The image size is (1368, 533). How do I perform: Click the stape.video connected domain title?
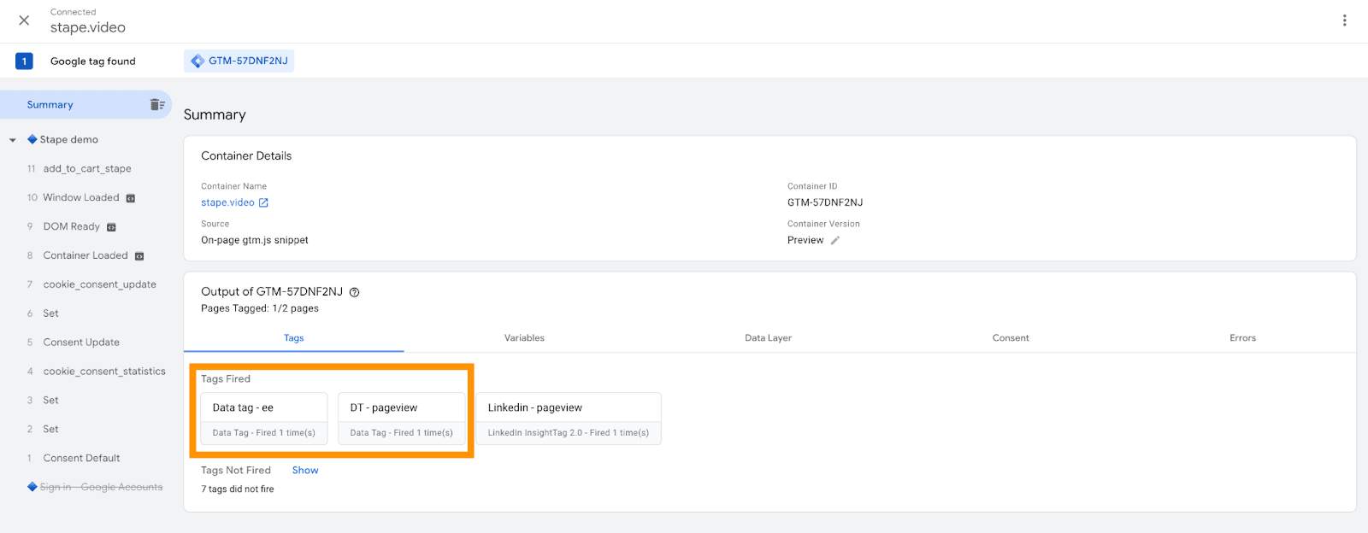click(88, 27)
